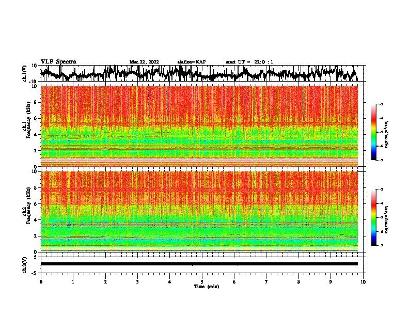Click the lower color scale bar

[374, 217]
